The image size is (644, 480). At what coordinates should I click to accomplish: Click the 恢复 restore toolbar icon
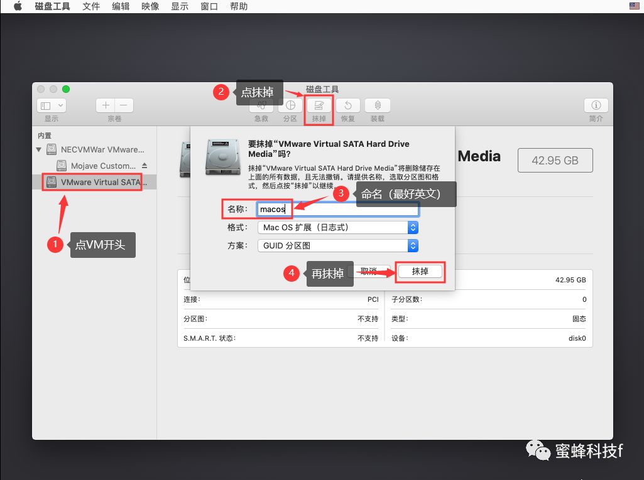tap(348, 105)
